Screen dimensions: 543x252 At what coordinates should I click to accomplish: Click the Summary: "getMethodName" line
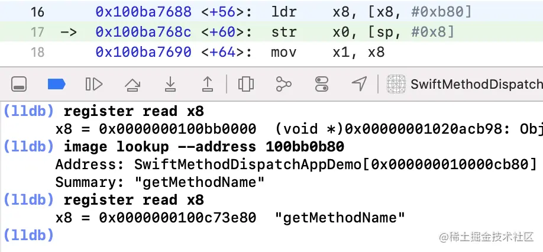pyautogui.click(x=160, y=182)
